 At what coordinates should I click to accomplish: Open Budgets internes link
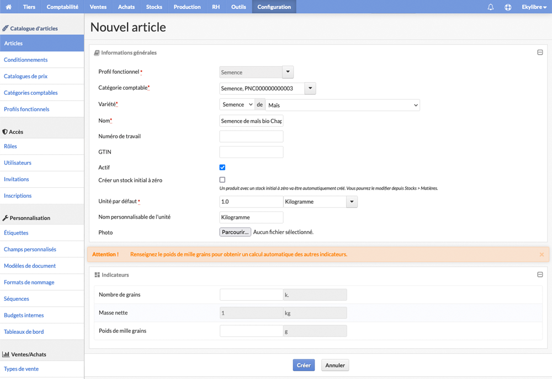[x=42, y=315]
